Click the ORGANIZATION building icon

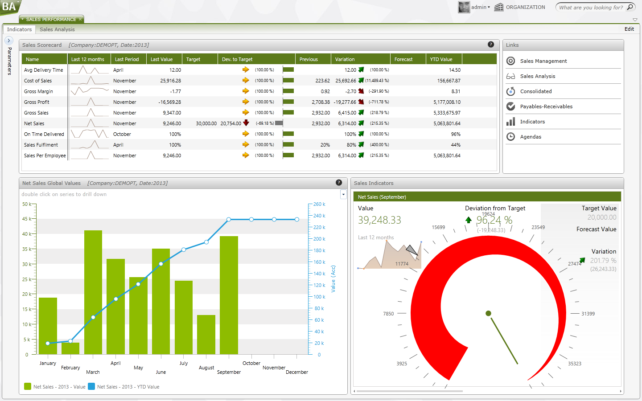[498, 7]
